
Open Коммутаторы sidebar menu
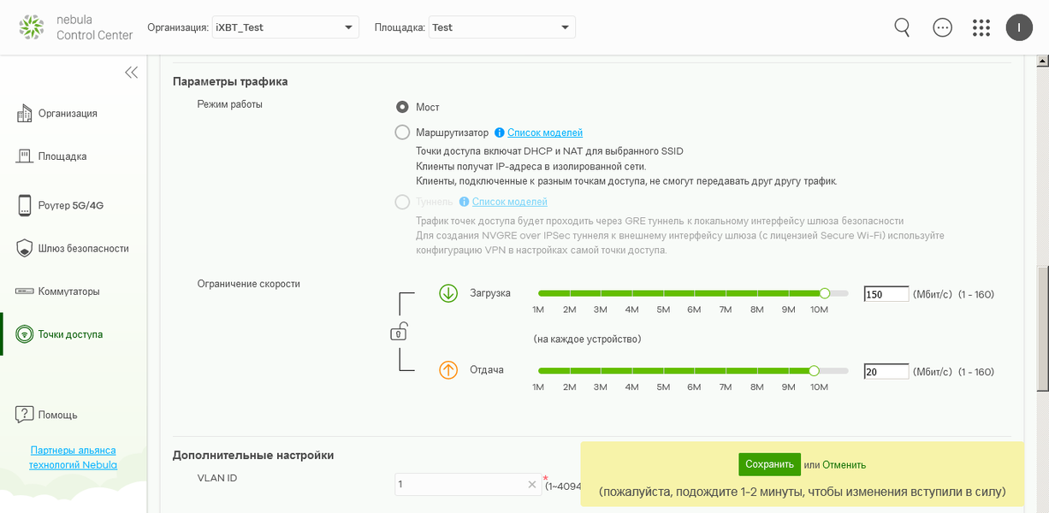pos(68,292)
